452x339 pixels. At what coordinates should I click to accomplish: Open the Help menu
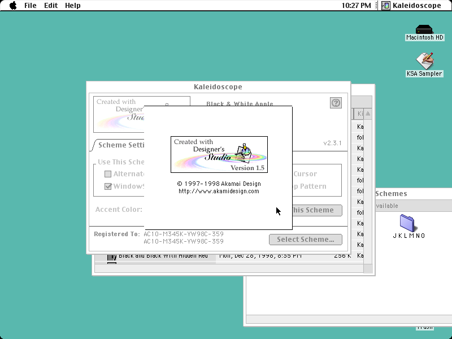click(x=73, y=6)
